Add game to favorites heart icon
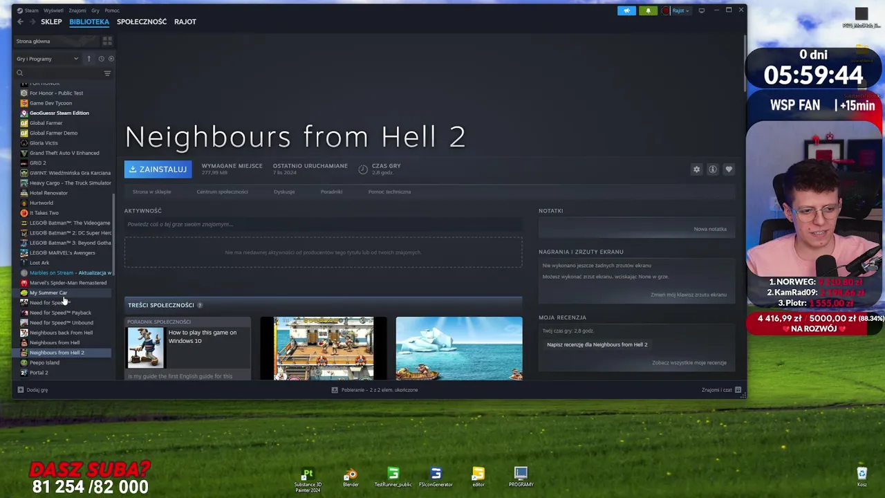885x498 pixels. pyautogui.click(x=728, y=169)
